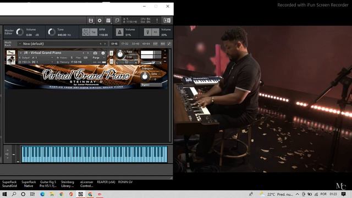Minimize the instrument header view button
Image resolution: width=352 pixels, height=198 pixels.
pyautogui.click(x=165, y=54)
